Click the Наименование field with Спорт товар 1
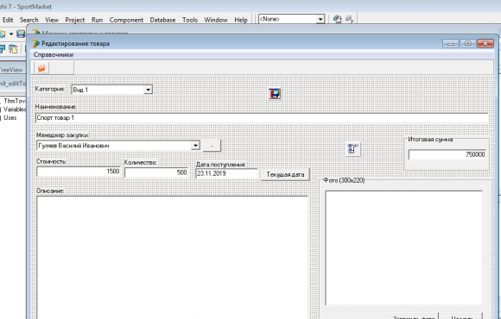The width and height of the screenshot is (501, 319). pyautogui.click(x=262, y=118)
